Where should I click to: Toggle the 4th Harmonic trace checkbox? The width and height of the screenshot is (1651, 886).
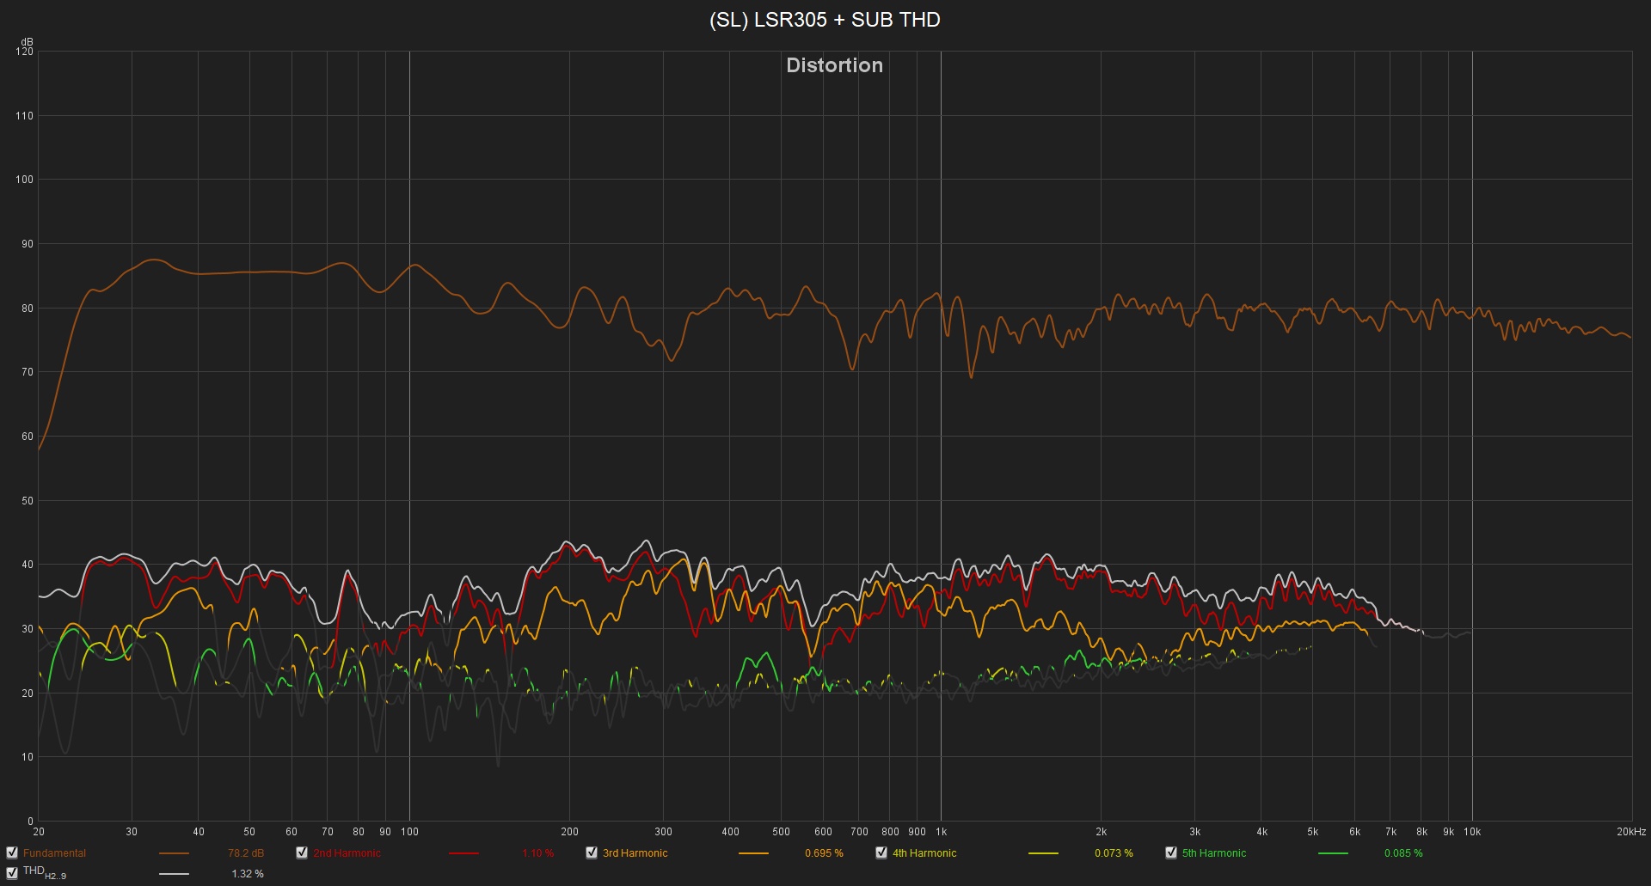[881, 852]
